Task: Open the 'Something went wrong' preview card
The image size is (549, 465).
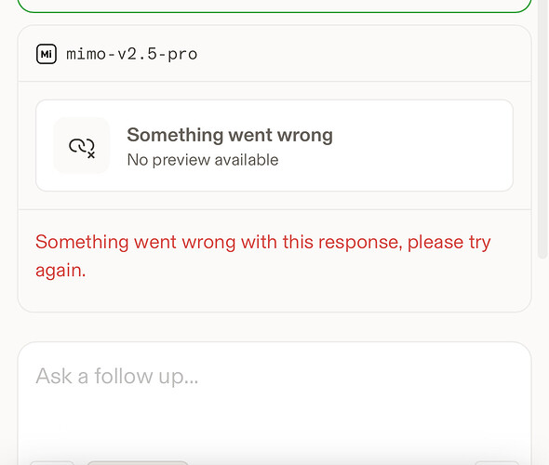Action: (274, 146)
